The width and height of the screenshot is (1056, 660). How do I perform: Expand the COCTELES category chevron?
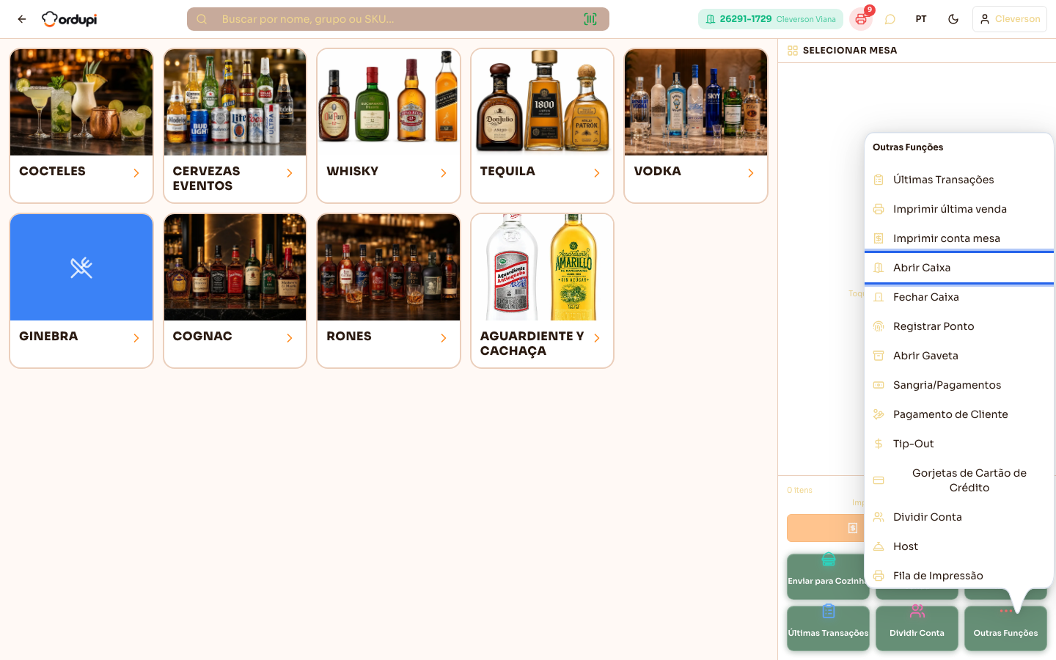click(x=136, y=173)
